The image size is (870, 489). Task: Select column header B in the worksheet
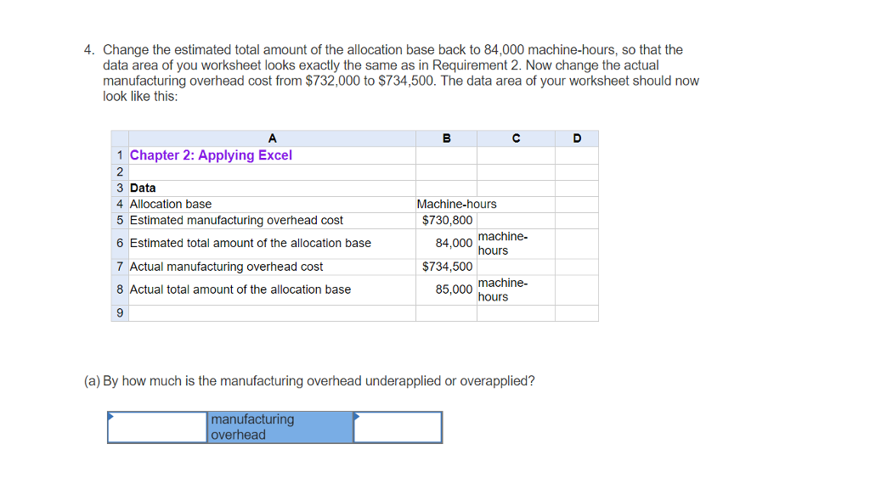coord(445,138)
